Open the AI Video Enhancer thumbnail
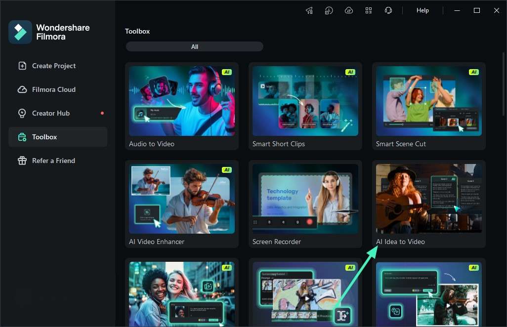The width and height of the screenshot is (507, 327). coord(182,199)
